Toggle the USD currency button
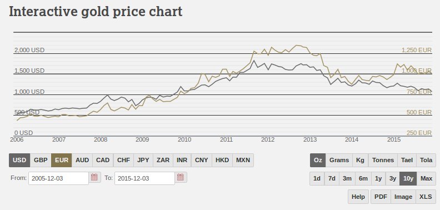Screen dimensions: 440x210 [19, 160]
